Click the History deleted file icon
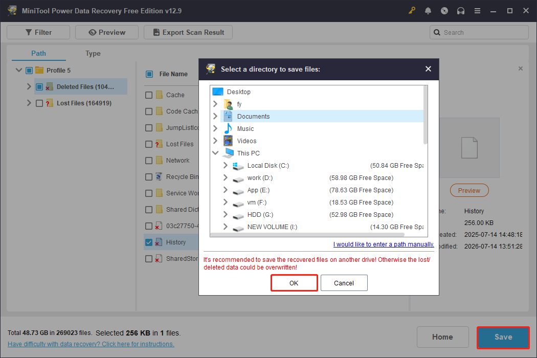 (159, 242)
